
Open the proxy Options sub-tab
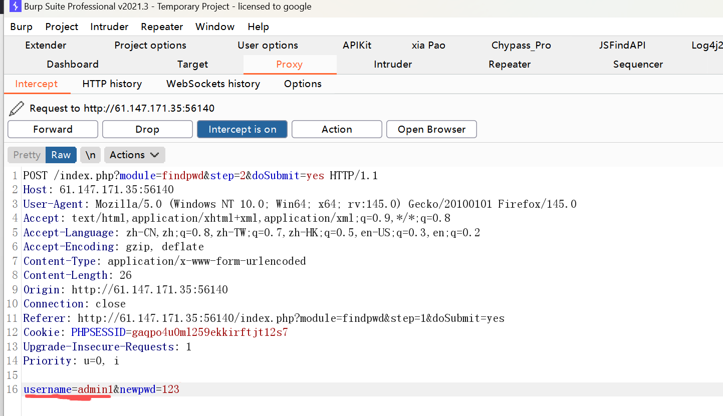[x=303, y=84]
